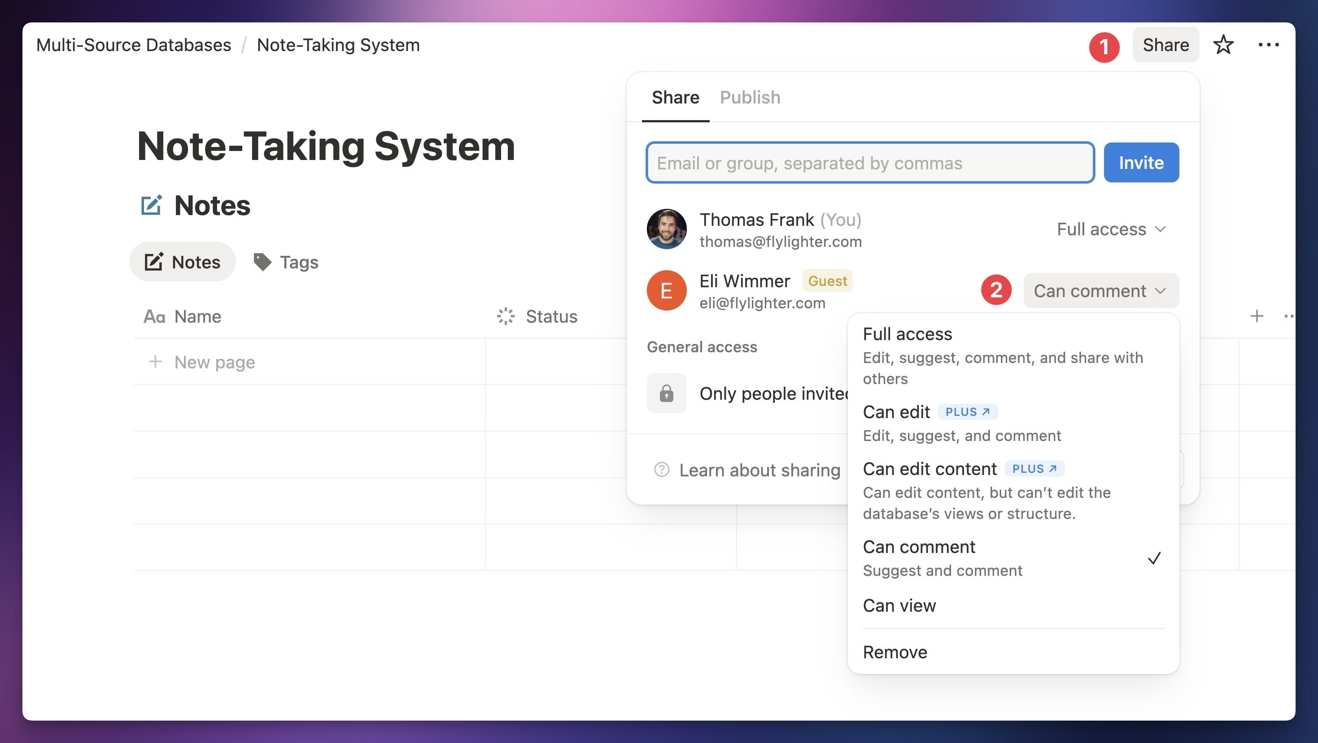Image resolution: width=1318 pixels, height=743 pixels.
Task: Switch to the Publish tab
Action: click(750, 97)
